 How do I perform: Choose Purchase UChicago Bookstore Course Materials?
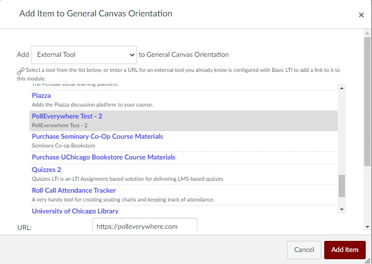pos(103,158)
